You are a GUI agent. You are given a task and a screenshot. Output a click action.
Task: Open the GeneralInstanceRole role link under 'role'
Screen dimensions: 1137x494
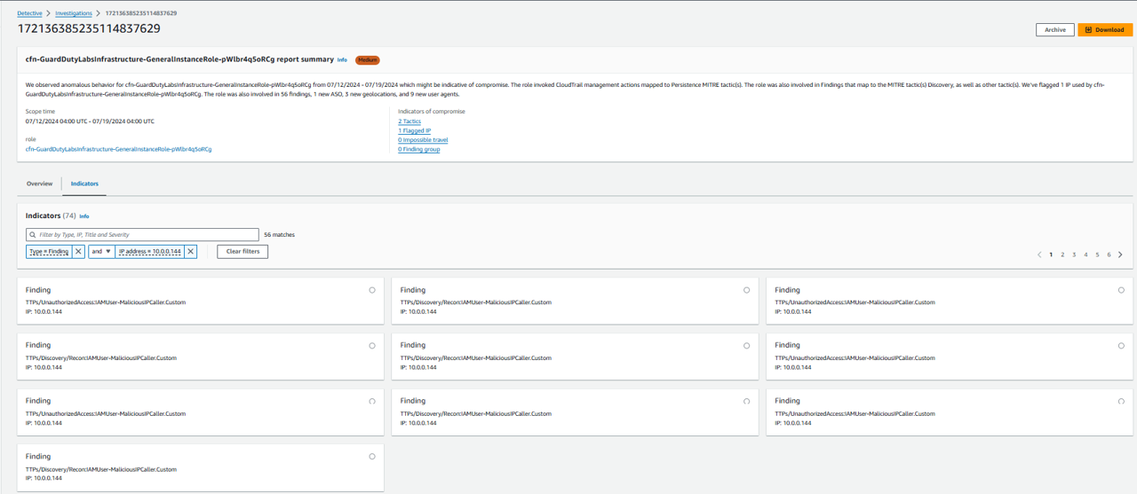(119, 150)
